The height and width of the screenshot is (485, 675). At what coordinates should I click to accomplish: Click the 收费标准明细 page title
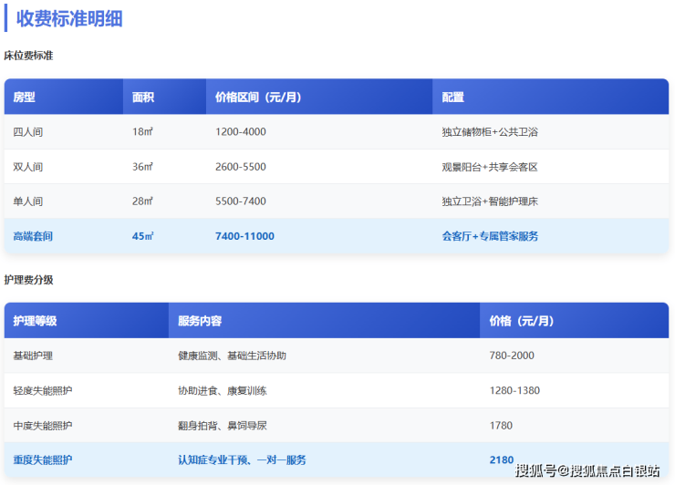[x=69, y=19]
